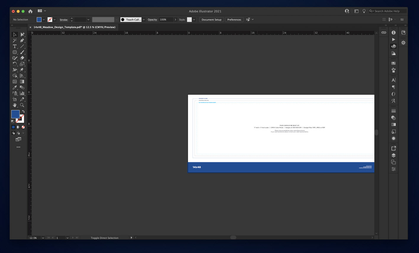Set paint type to solid Color
The width and height of the screenshot is (419, 253).
click(x=13, y=127)
